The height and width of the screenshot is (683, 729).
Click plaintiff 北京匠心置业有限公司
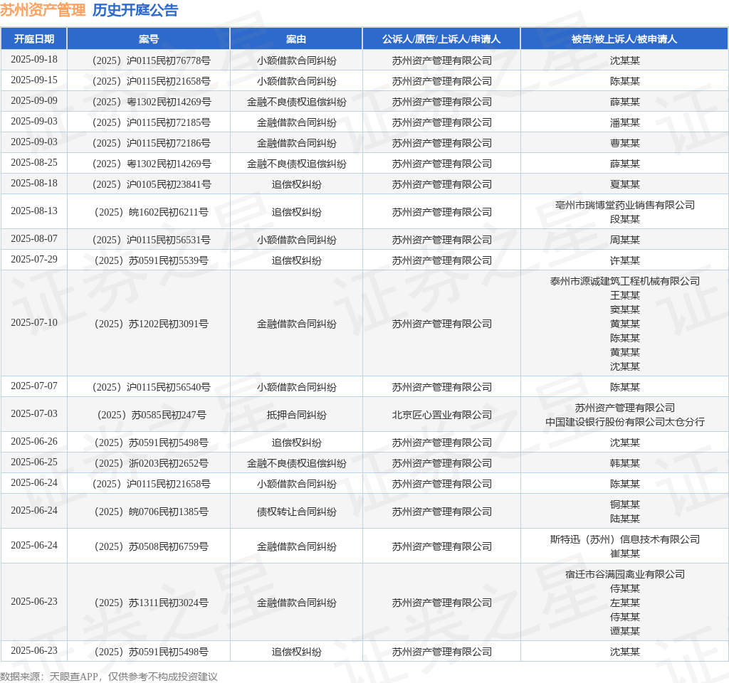[441, 415]
